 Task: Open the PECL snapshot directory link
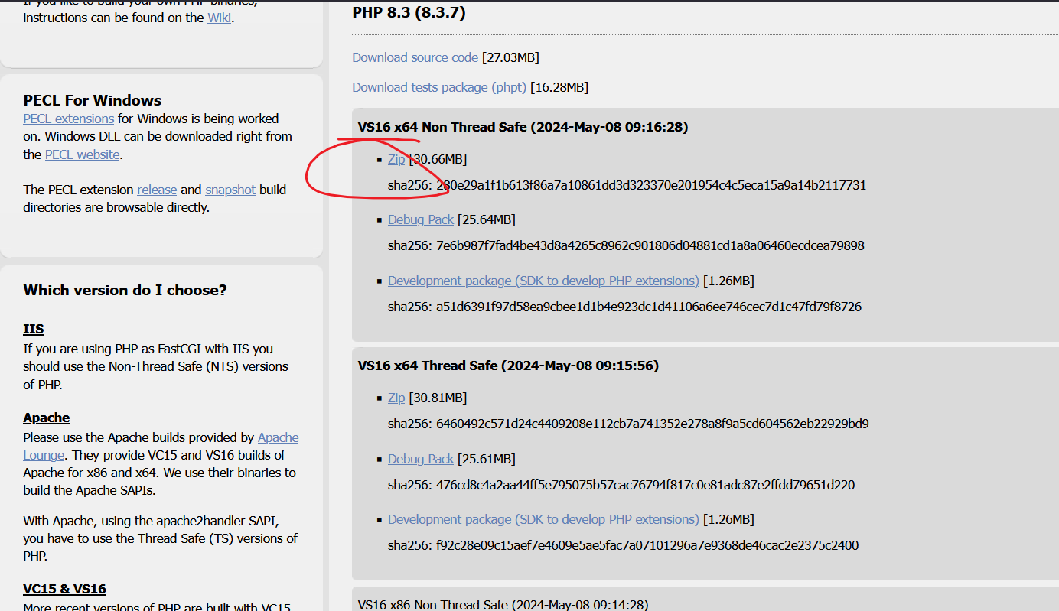pos(230,190)
